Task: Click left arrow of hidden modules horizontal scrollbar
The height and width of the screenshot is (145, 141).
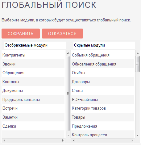Action: coord(74,140)
